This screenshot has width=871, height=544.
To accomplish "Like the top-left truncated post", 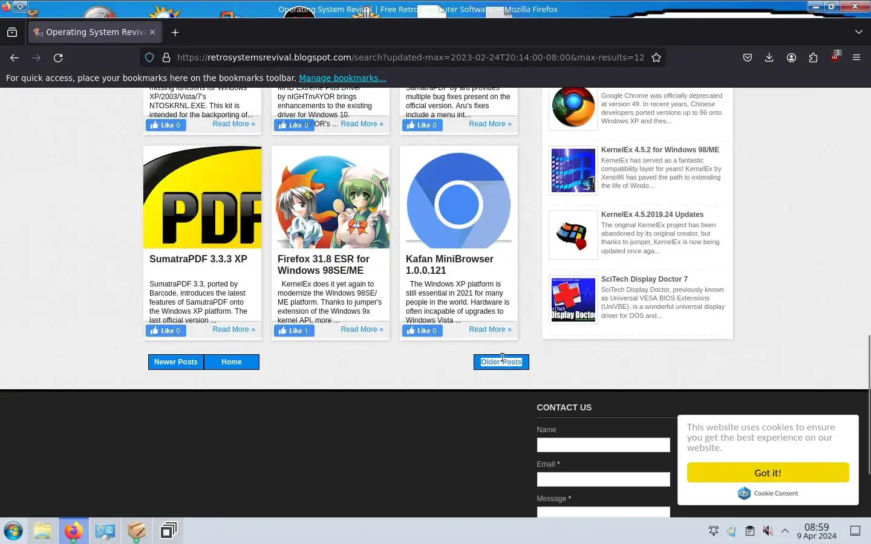I will (x=166, y=125).
